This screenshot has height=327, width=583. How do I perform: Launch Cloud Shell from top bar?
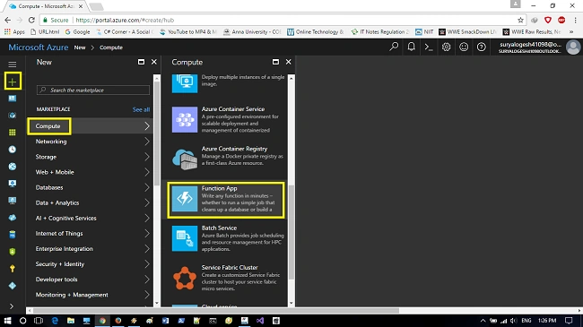point(429,47)
